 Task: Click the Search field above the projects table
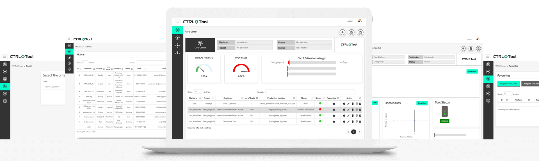coord(310,92)
